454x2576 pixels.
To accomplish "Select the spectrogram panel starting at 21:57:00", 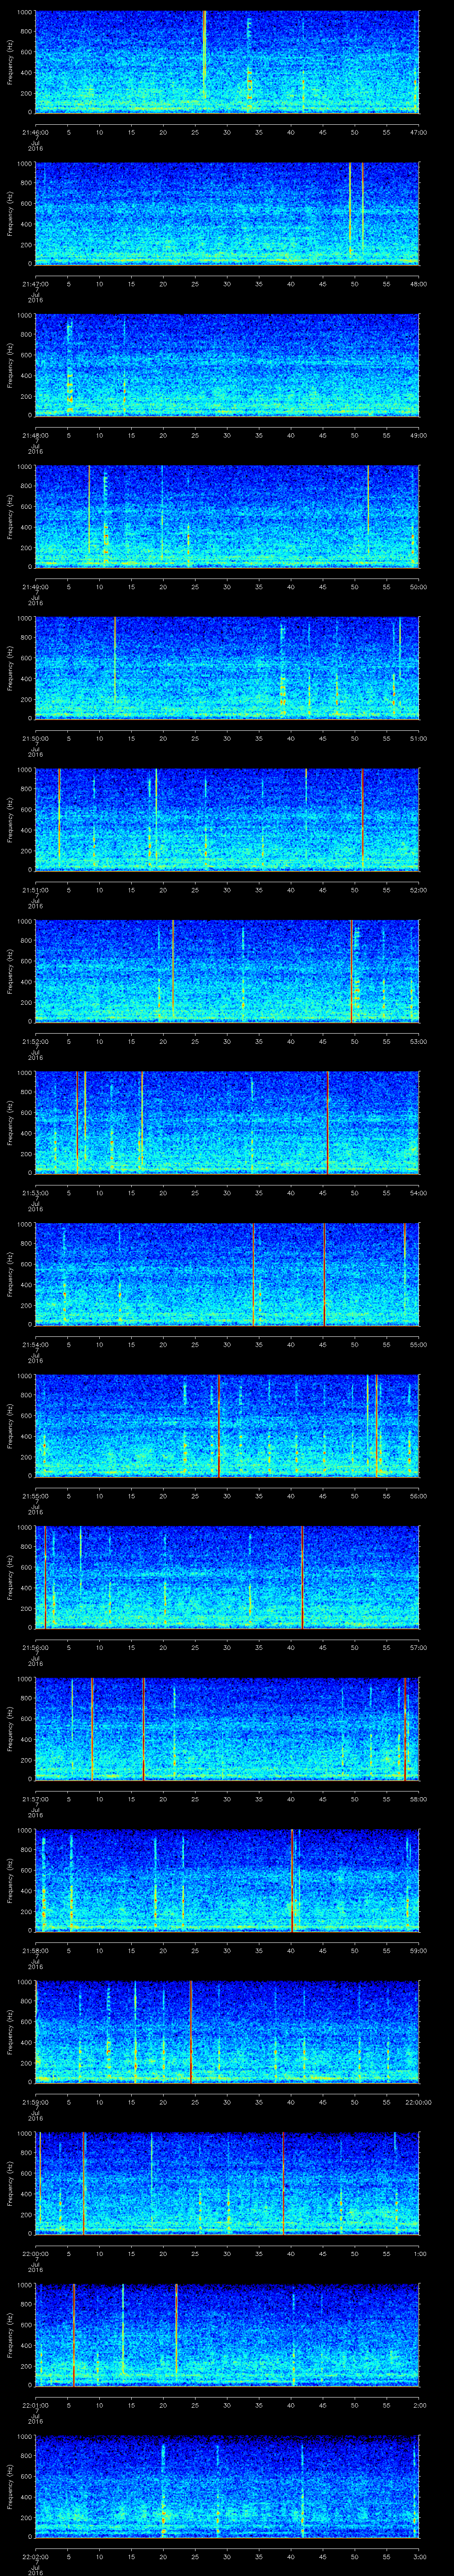I will [227, 1728].
